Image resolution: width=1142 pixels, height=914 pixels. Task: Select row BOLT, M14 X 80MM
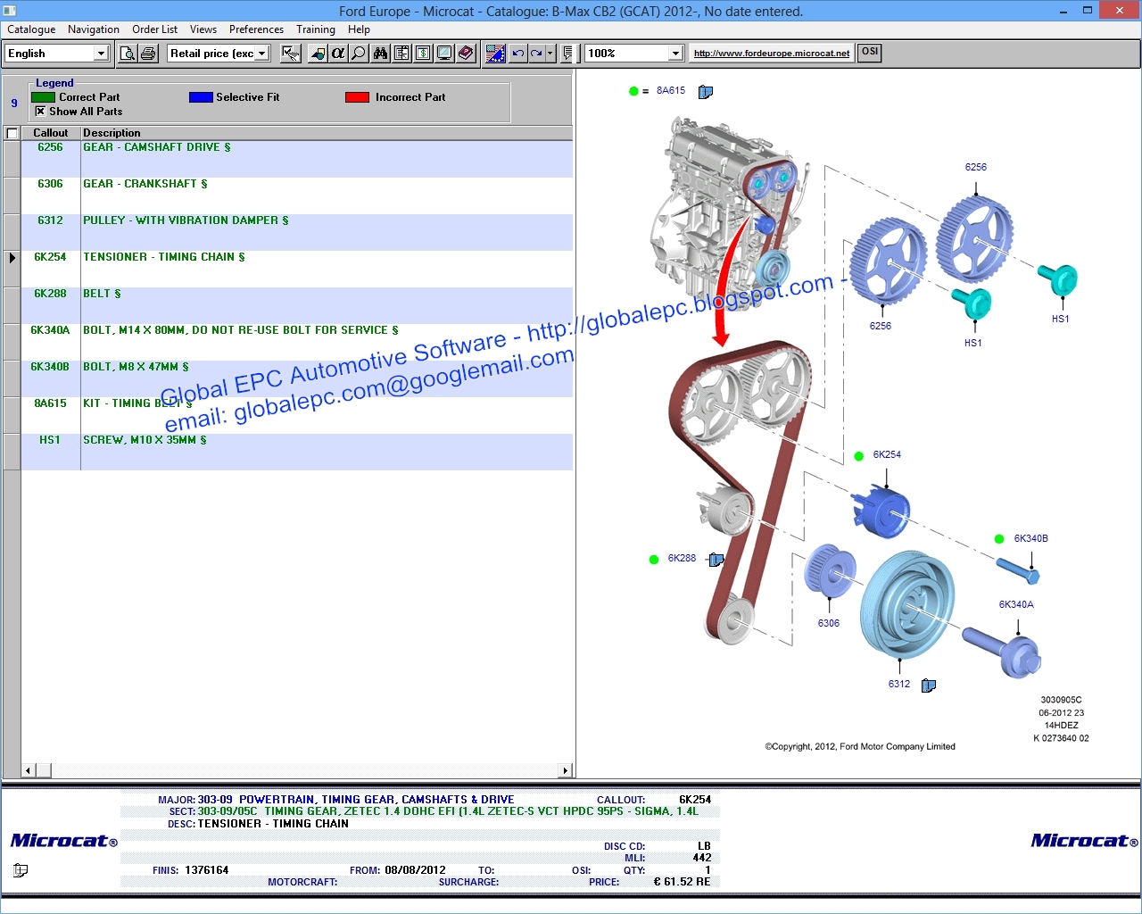tap(297, 342)
